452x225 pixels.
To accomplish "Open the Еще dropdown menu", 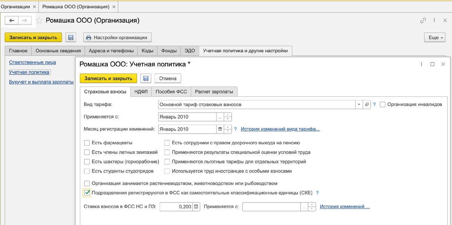I will click(434, 38).
